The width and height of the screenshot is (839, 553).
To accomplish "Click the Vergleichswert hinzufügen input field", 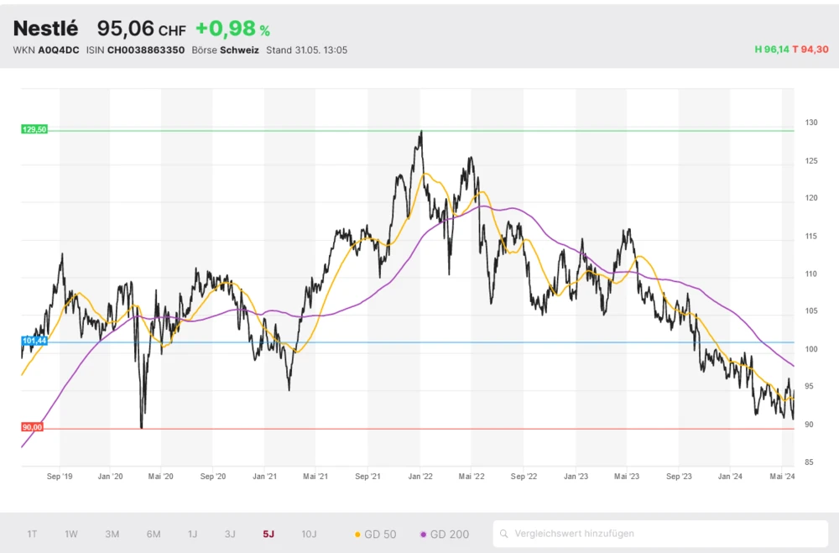I will (x=663, y=534).
